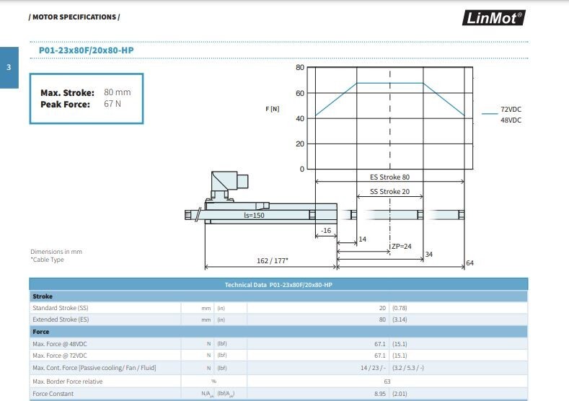This screenshot has height=401, width=569.
Task: Click the blue legend line swatch
Action: 490,113
